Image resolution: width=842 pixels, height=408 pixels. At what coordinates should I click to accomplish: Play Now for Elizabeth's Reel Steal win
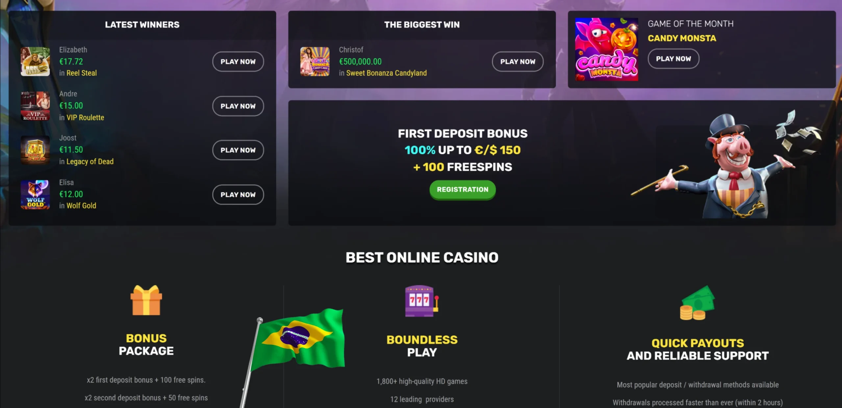pyautogui.click(x=238, y=62)
